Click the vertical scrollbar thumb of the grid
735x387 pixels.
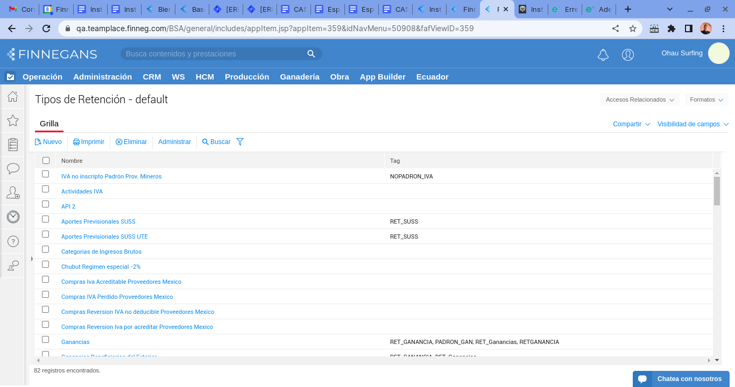tap(717, 191)
